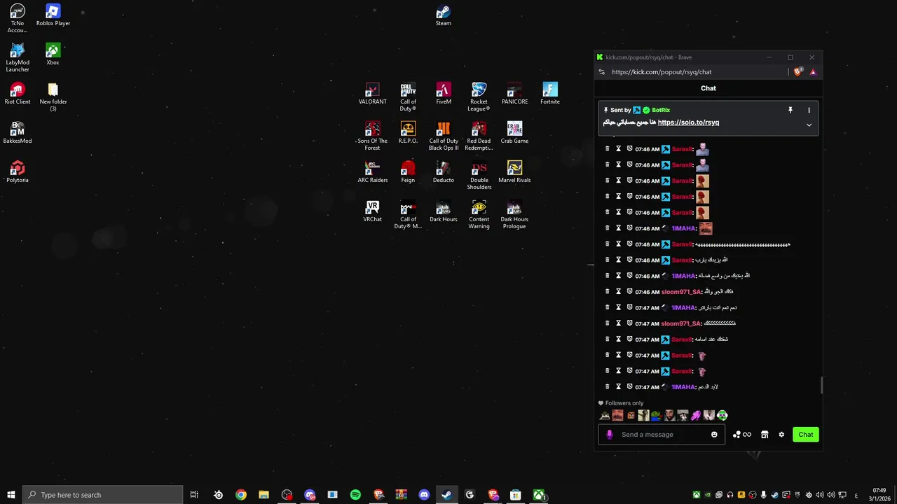Select the Crab Game desktop icon
This screenshot has width=897, height=504.
pos(514,133)
